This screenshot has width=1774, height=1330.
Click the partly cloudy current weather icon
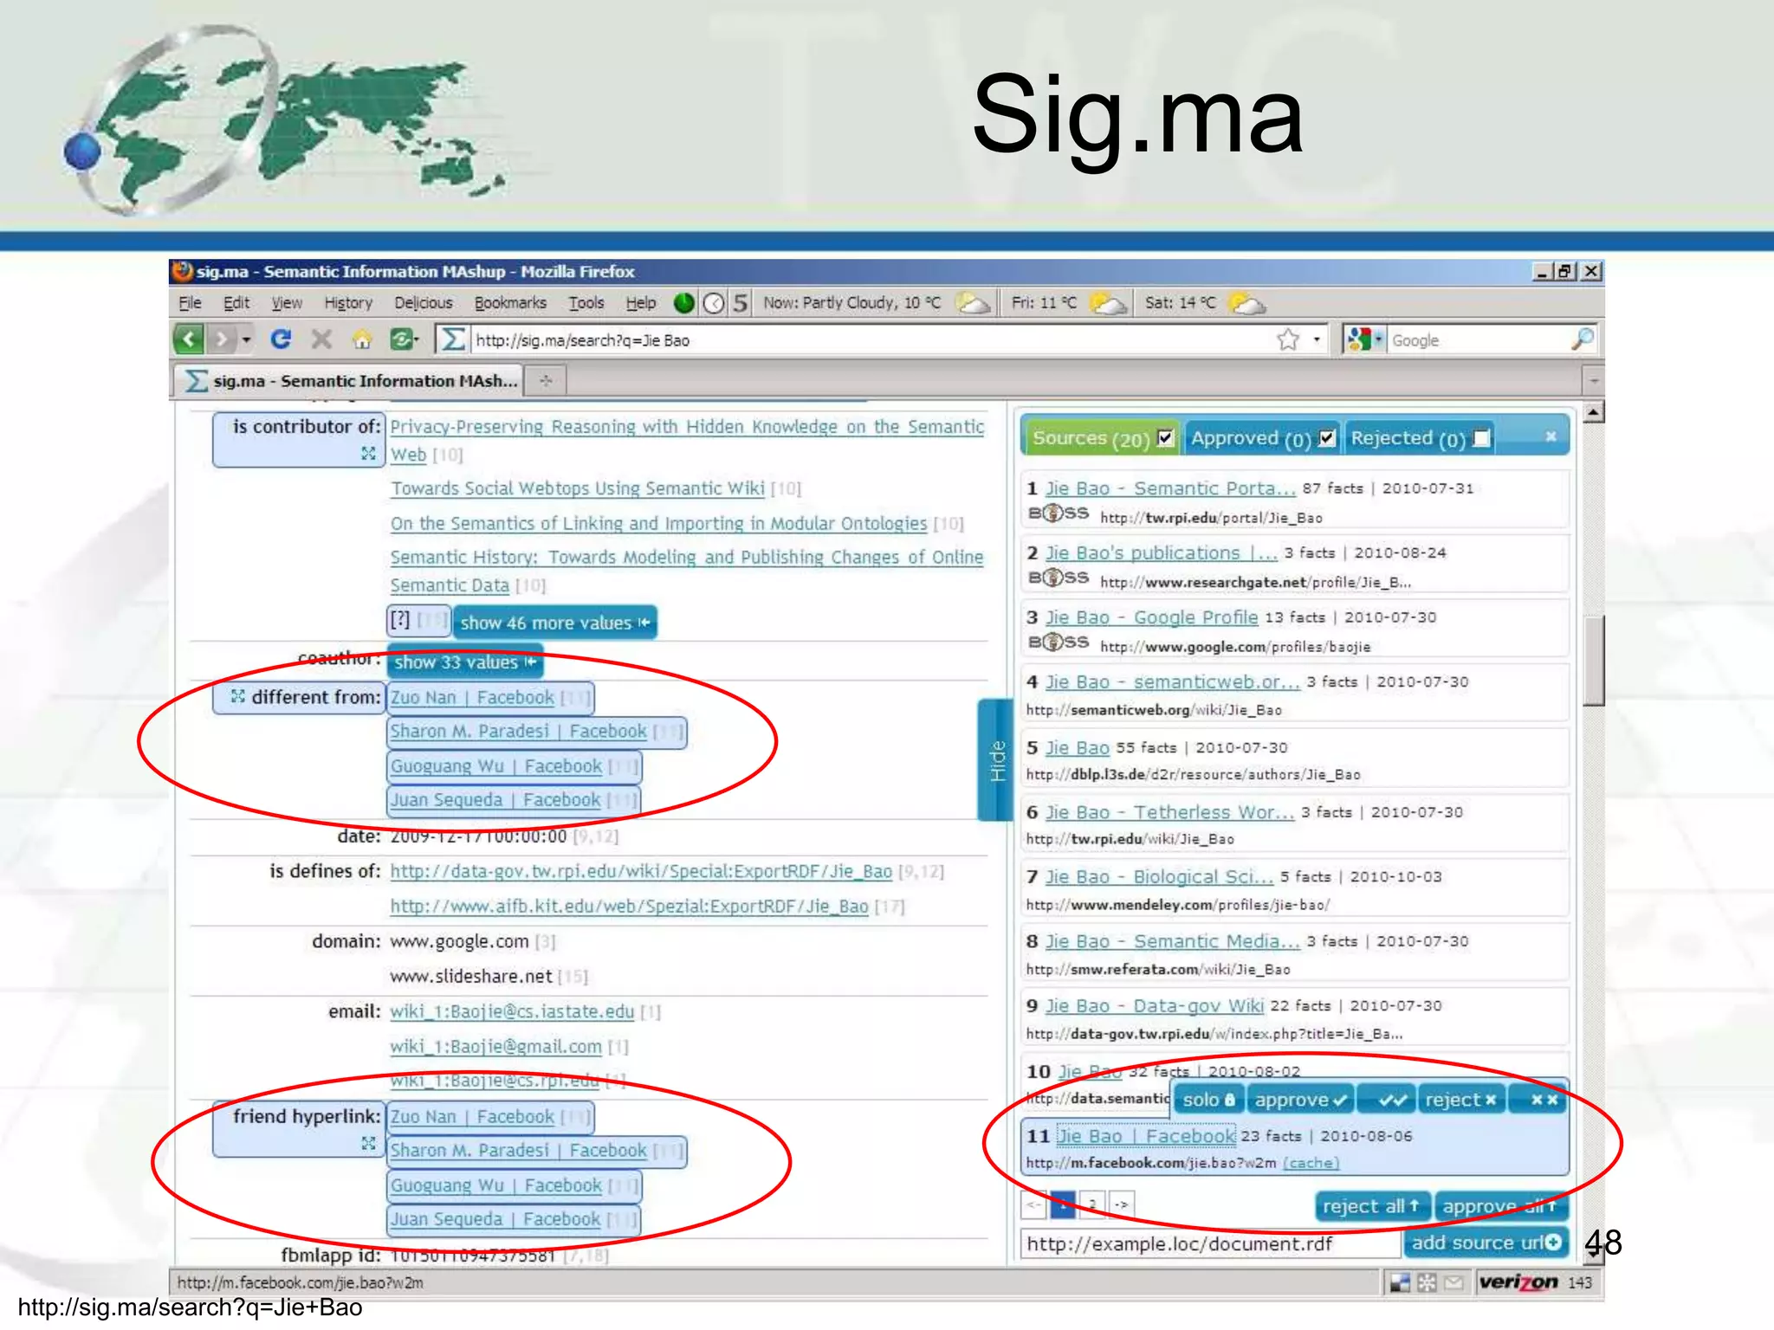[x=972, y=303]
